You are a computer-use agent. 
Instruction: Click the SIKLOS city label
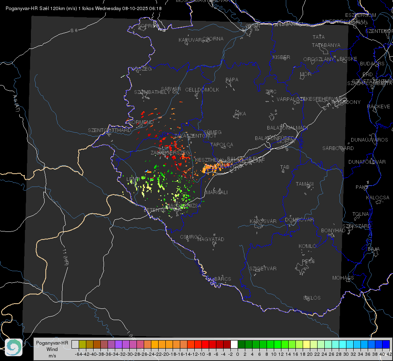312,298
